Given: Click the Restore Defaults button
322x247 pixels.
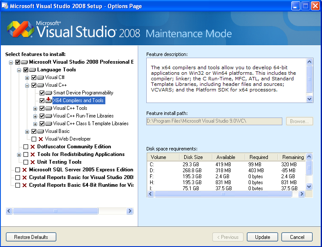Looking at the screenshot, I should (x=31, y=237).
